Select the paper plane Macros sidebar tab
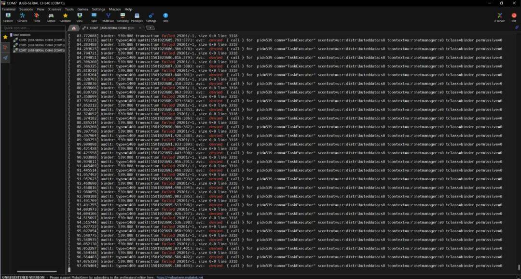This screenshot has height=279, width=521. pos(5,58)
